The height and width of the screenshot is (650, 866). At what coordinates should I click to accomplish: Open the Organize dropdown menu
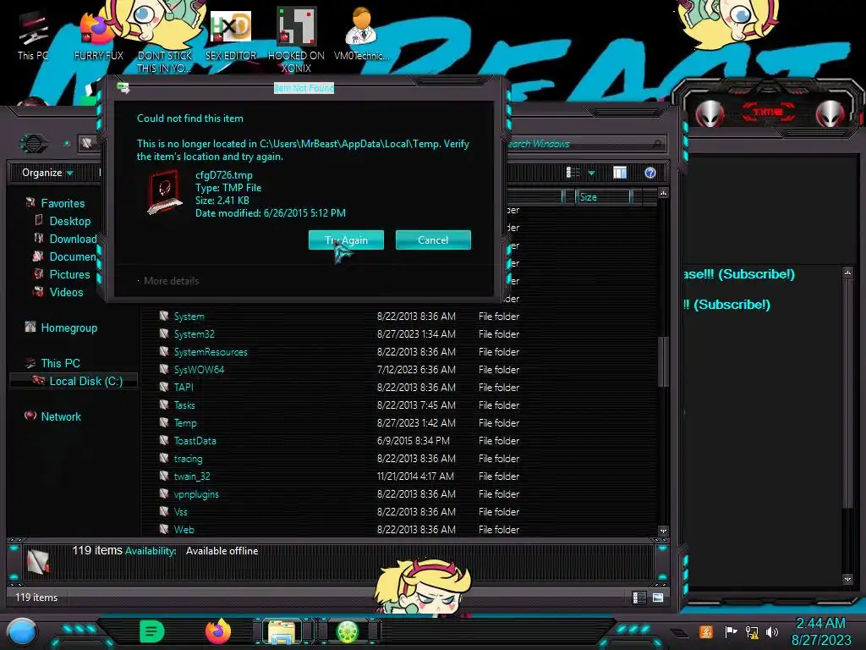(47, 173)
